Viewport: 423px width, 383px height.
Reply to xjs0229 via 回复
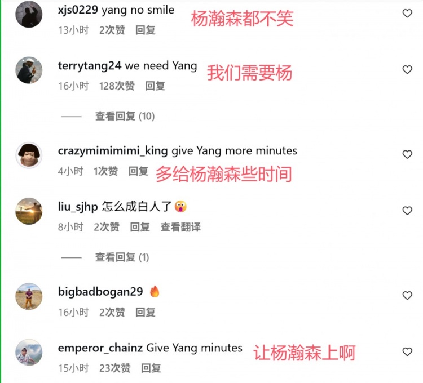click(146, 30)
